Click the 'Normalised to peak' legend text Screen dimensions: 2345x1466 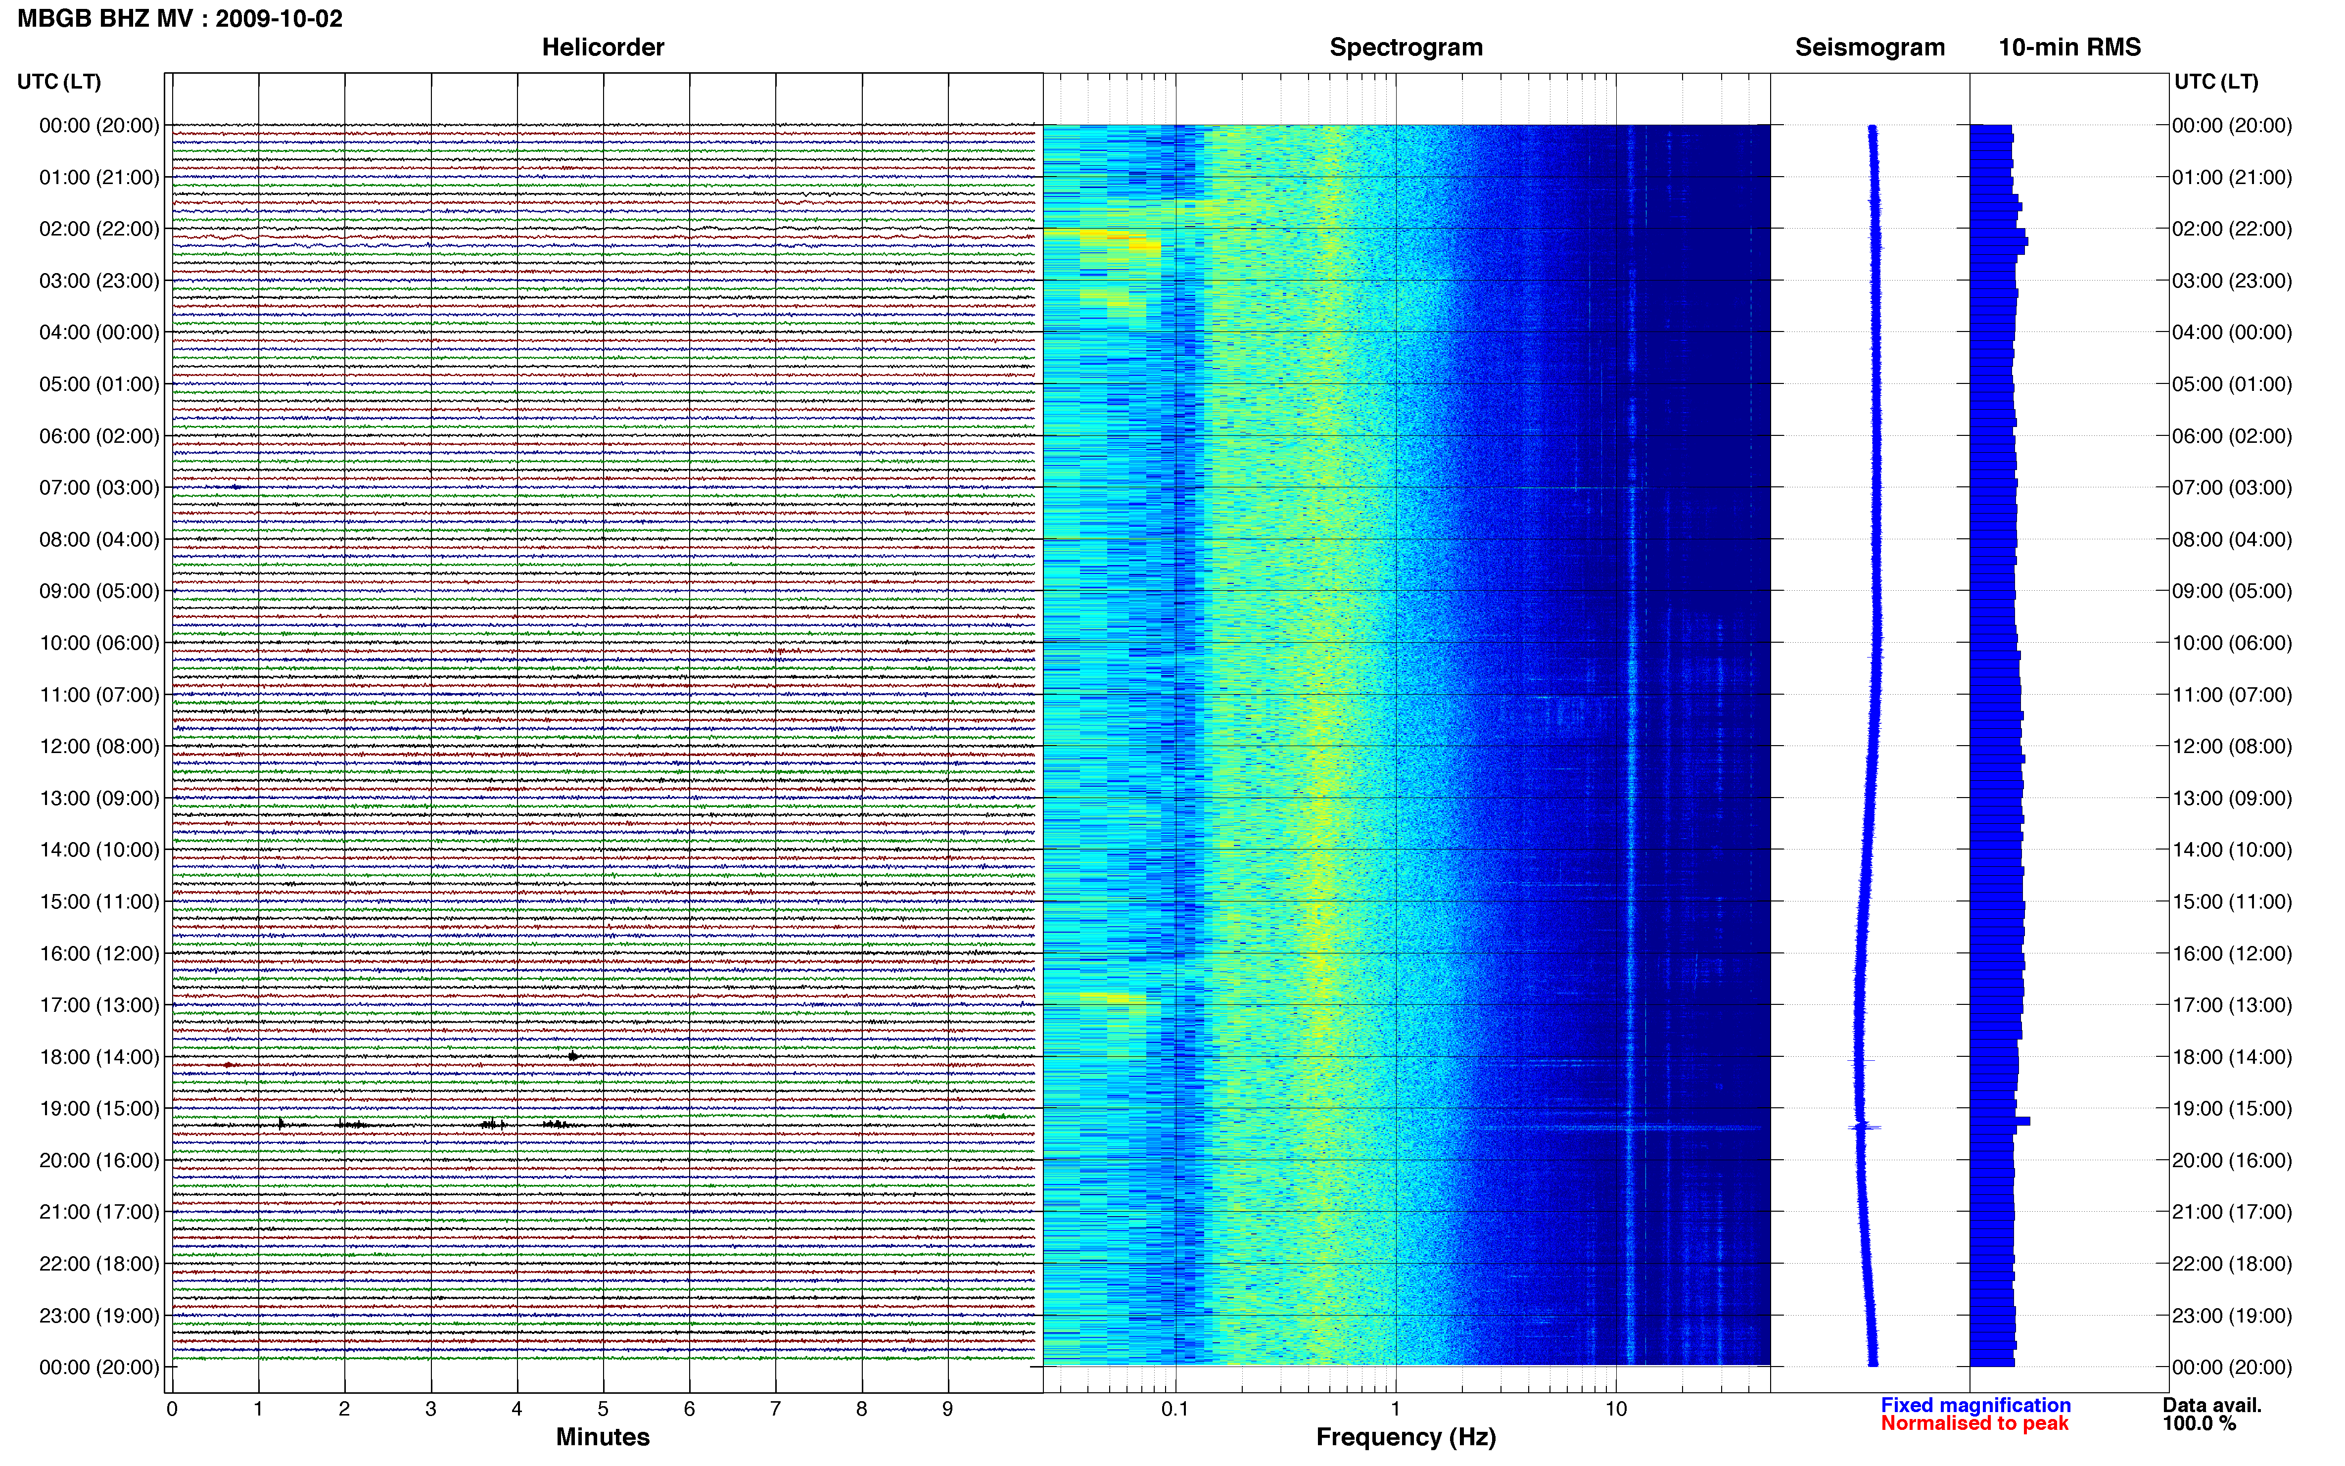tap(1974, 1423)
